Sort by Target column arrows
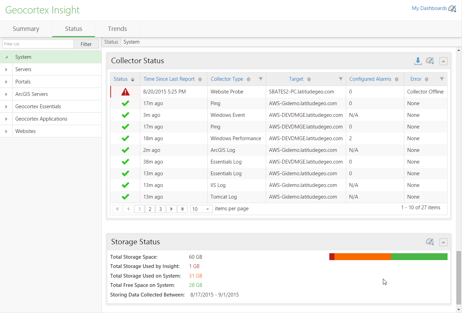 (309, 79)
